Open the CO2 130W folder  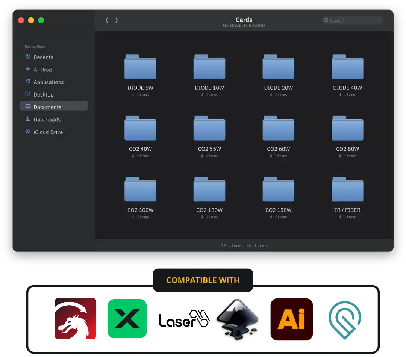(209, 189)
